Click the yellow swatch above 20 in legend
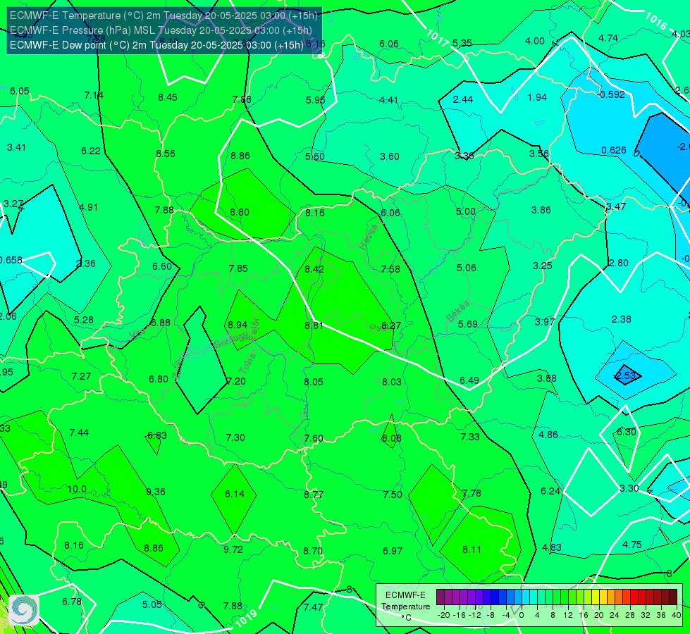Viewport: 690px width, 634px height. point(596,597)
